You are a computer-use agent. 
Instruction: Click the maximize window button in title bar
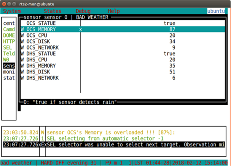point(18,3)
